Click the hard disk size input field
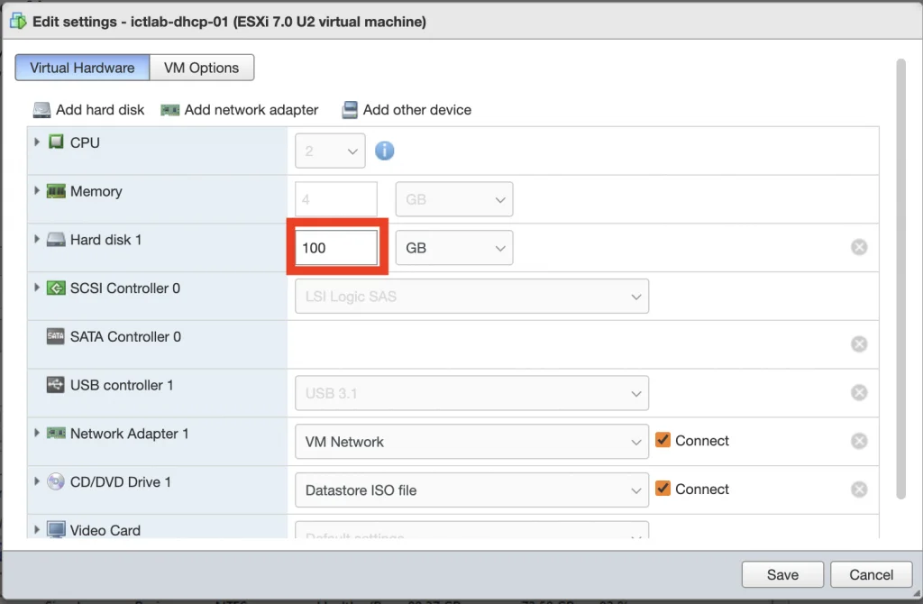The height and width of the screenshot is (604, 923). click(337, 248)
